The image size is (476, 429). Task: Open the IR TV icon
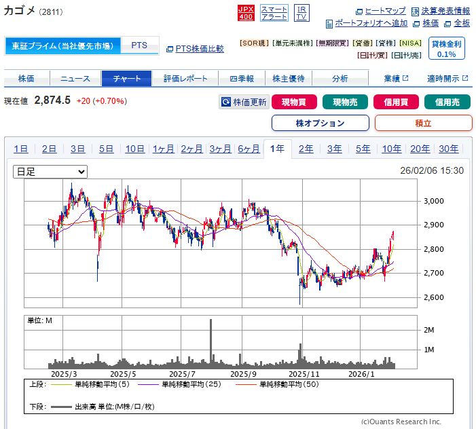(301, 13)
